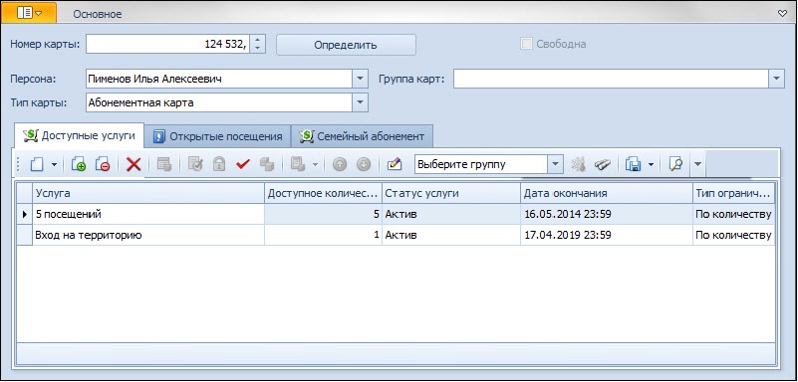Click row selector of 'Вход на территорию' row
798x382 pixels.
[25, 235]
